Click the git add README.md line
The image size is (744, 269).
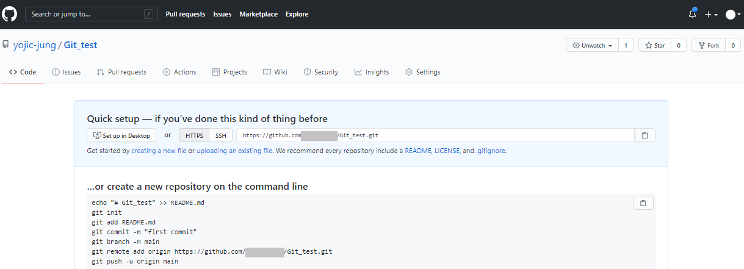124,222
